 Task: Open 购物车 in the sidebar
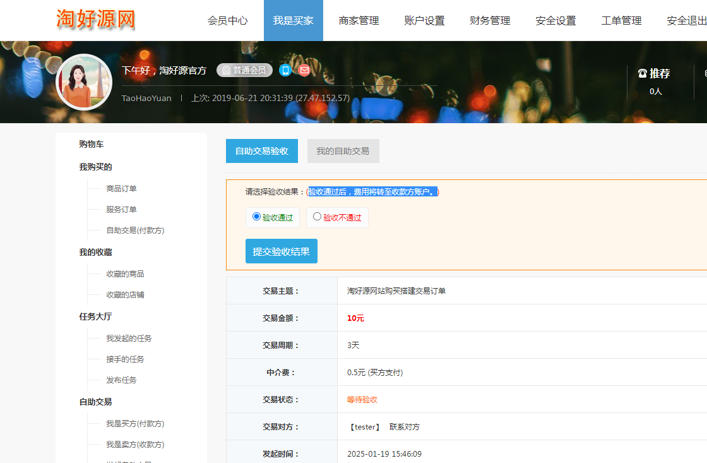click(x=92, y=144)
